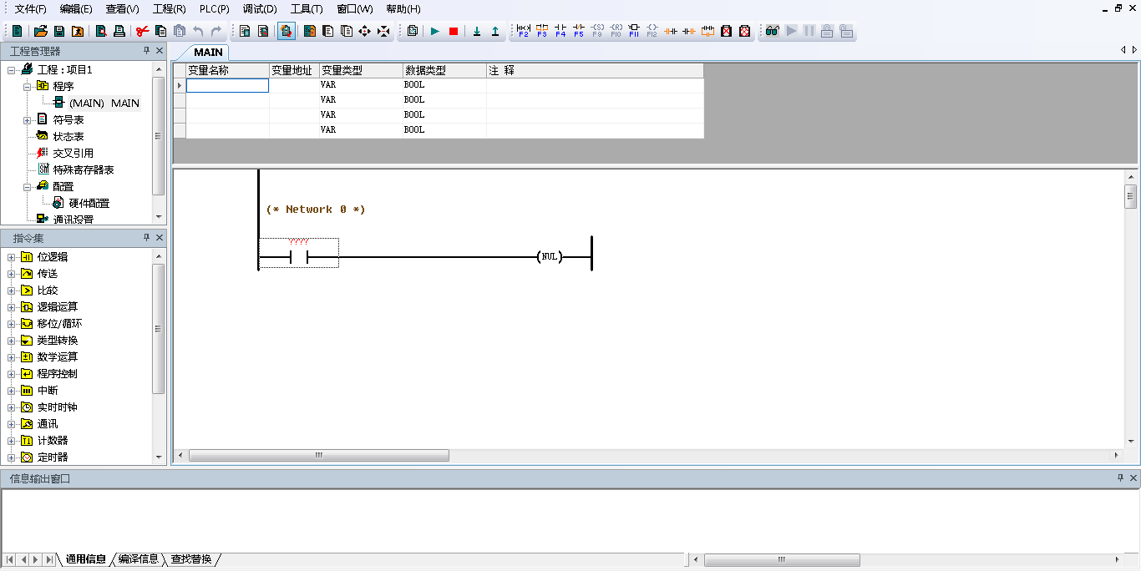This screenshot has width=1141, height=571.
Task: Select the 通用信息 output tab
Action: (x=86, y=559)
